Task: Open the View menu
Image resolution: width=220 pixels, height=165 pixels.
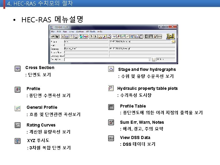Action: [71, 32]
